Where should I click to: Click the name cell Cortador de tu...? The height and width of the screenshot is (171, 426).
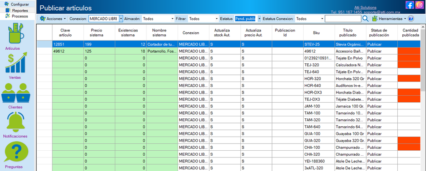(x=162, y=44)
